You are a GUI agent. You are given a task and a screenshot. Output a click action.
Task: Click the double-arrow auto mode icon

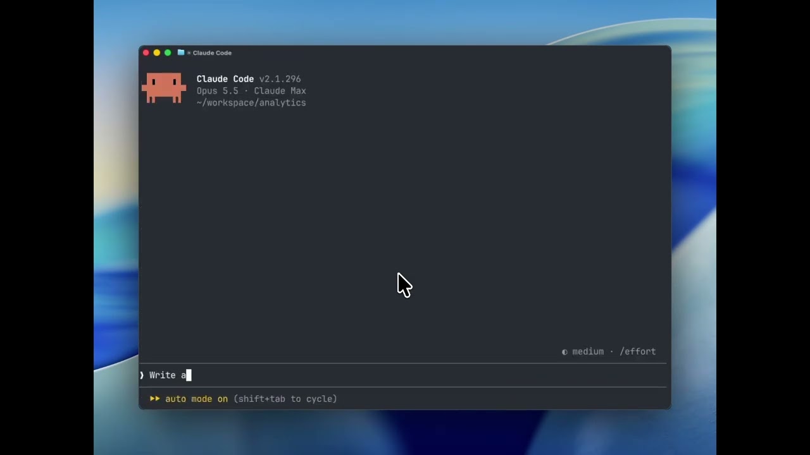[155, 399]
